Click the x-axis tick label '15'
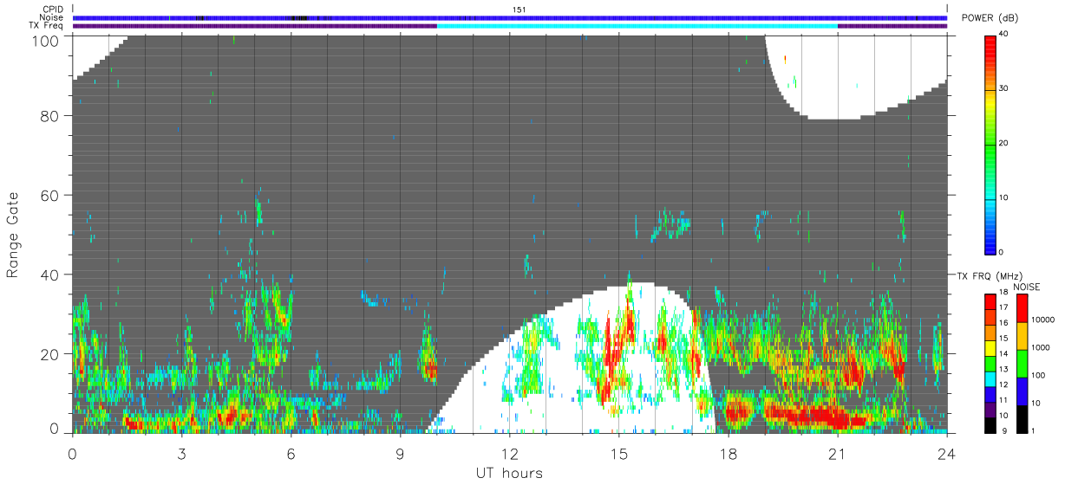Screen dimensions: 1065x491 click(x=618, y=453)
